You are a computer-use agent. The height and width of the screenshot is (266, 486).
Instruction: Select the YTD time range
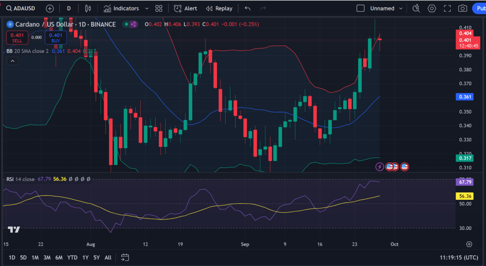[x=72, y=258]
